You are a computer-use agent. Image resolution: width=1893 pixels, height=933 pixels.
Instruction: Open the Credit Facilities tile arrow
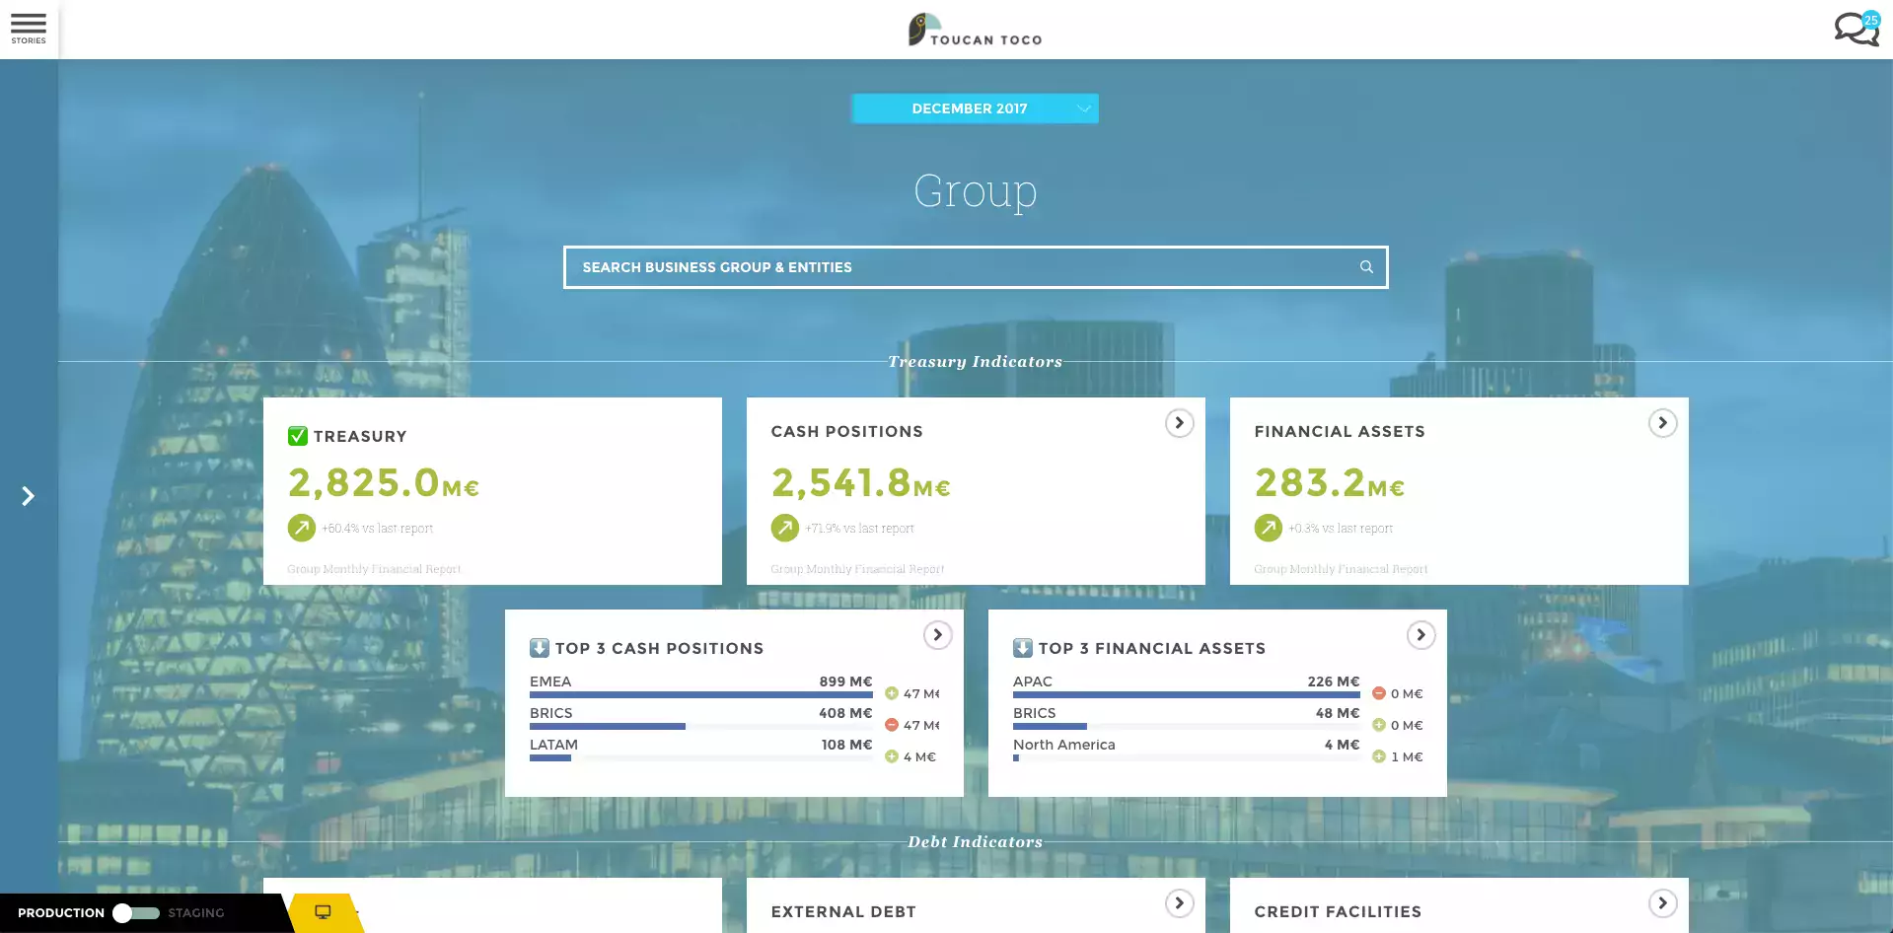pyautogui.click(x=1662, y=903)
